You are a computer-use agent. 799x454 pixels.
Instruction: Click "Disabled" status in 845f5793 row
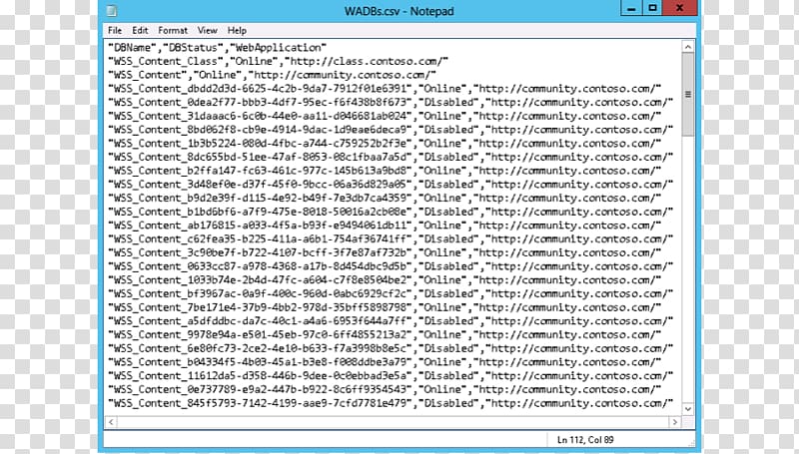click(448, 404)
